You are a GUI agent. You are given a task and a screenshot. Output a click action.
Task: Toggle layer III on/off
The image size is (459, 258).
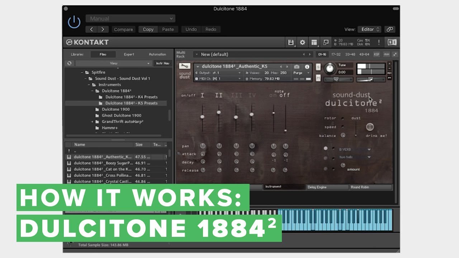[x=236, y=95]
